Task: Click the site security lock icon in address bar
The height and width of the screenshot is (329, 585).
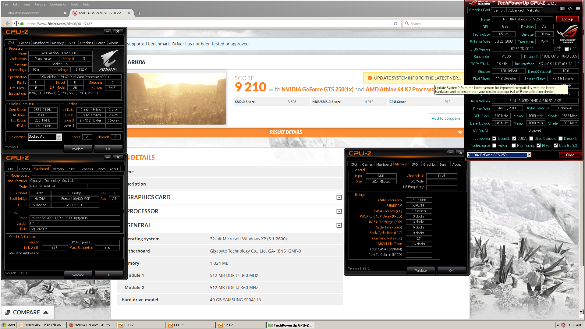Action: coord(22,23)
